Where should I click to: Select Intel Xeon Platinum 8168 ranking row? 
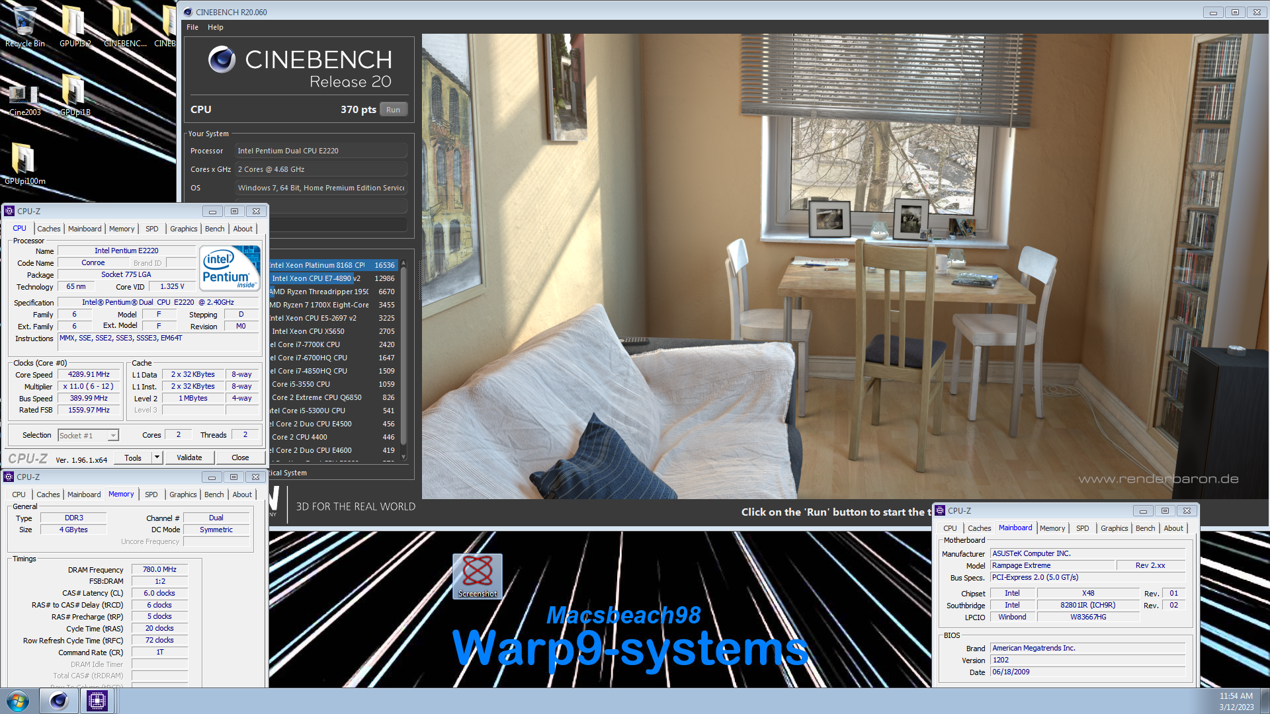[x=332, y=265]
